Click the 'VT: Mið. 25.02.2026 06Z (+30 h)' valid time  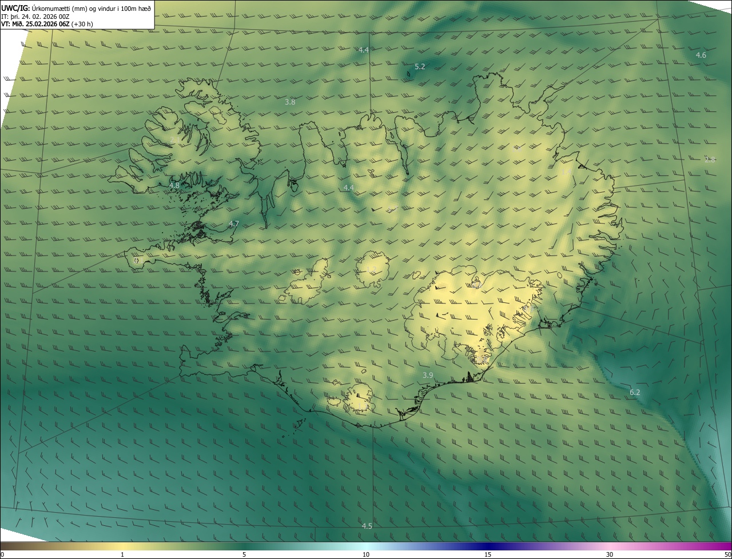click(x=47, y=24)
